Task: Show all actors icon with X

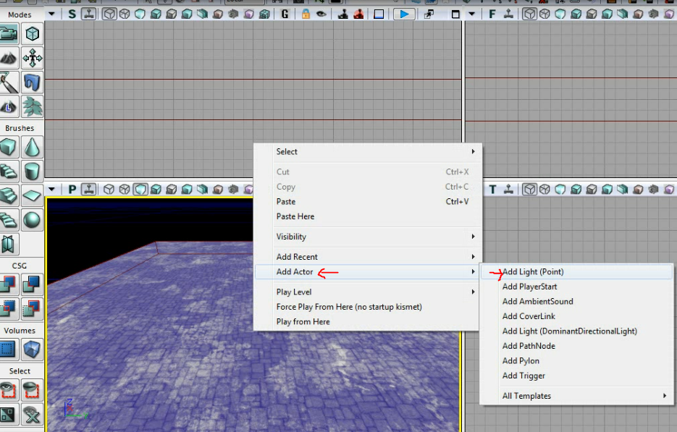Action: (x=33, y=415)
